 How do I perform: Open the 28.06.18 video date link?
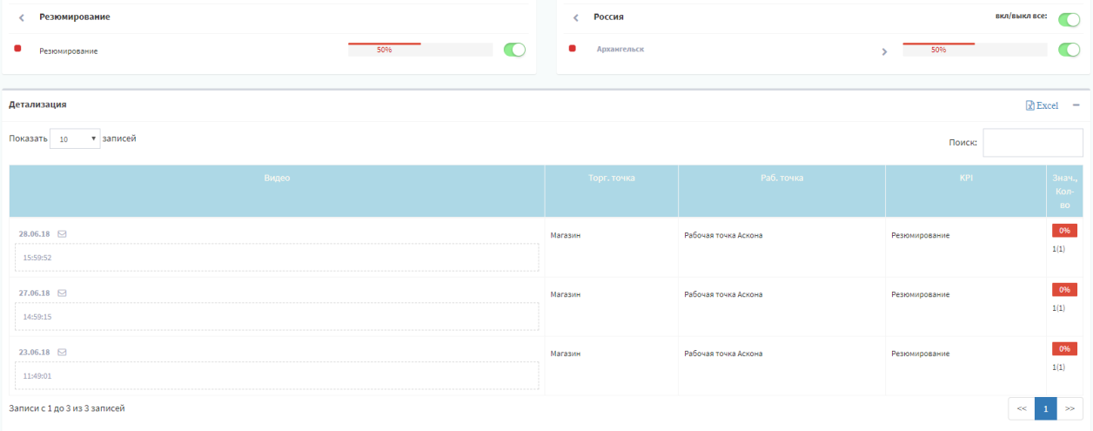click(x=34, y=234)
